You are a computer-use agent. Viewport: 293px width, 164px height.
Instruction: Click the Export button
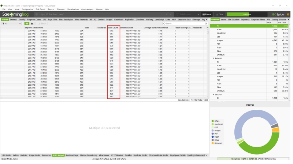point(42,24)
